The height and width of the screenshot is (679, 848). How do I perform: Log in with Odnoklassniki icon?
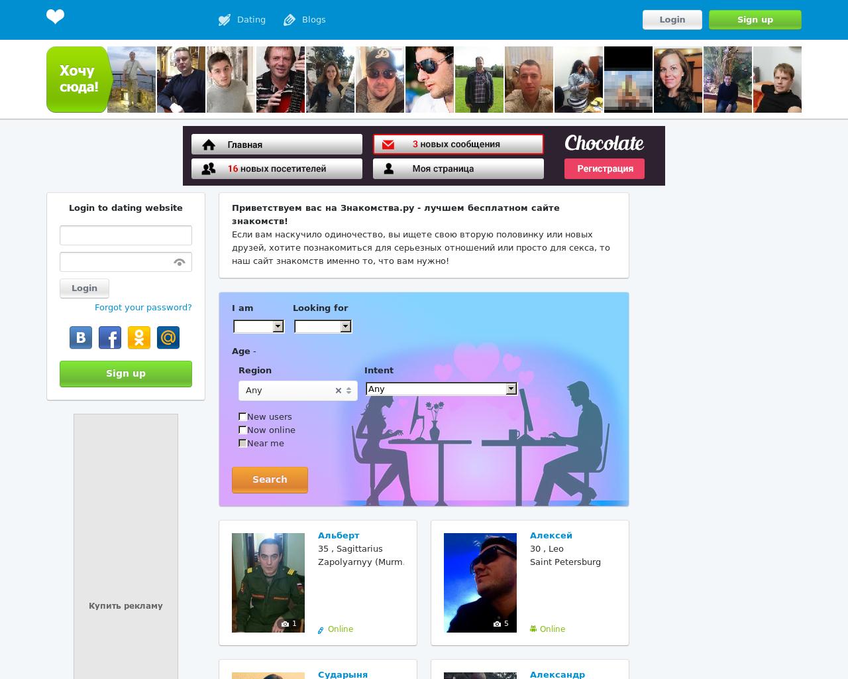click(139, 338)
